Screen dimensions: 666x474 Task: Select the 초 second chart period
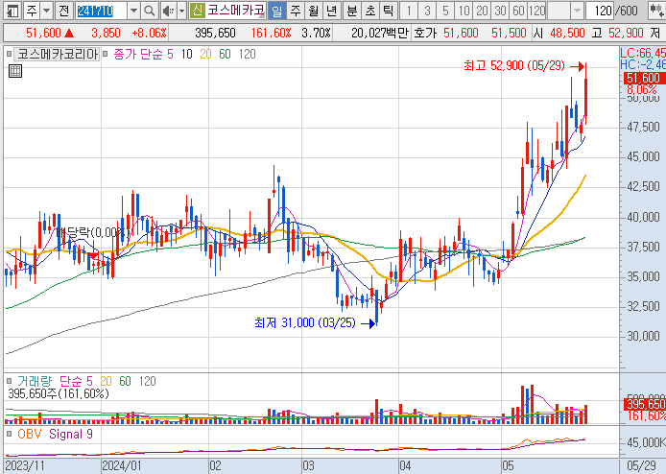point(370,11)
